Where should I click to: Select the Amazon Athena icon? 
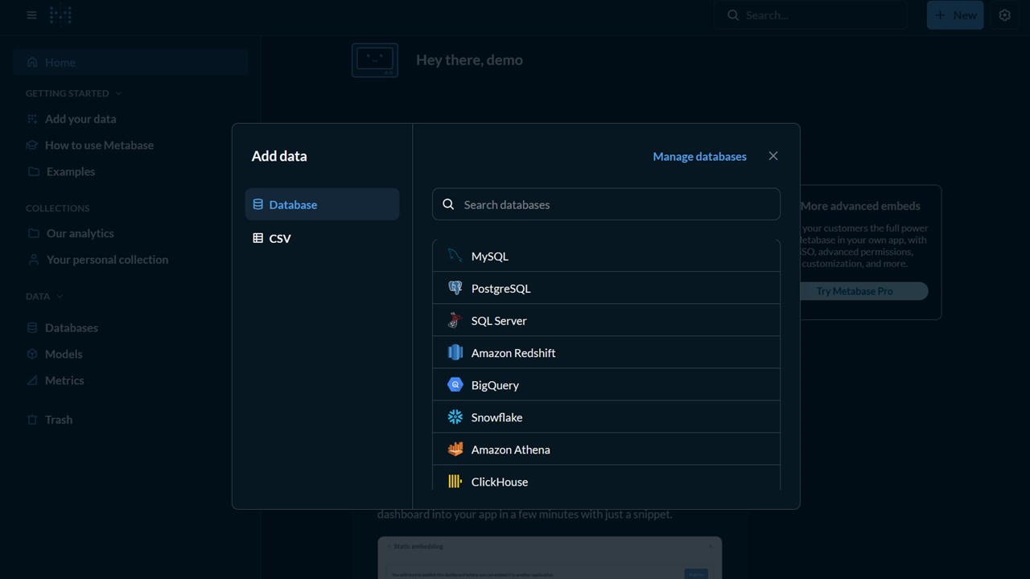click(455, 449)
